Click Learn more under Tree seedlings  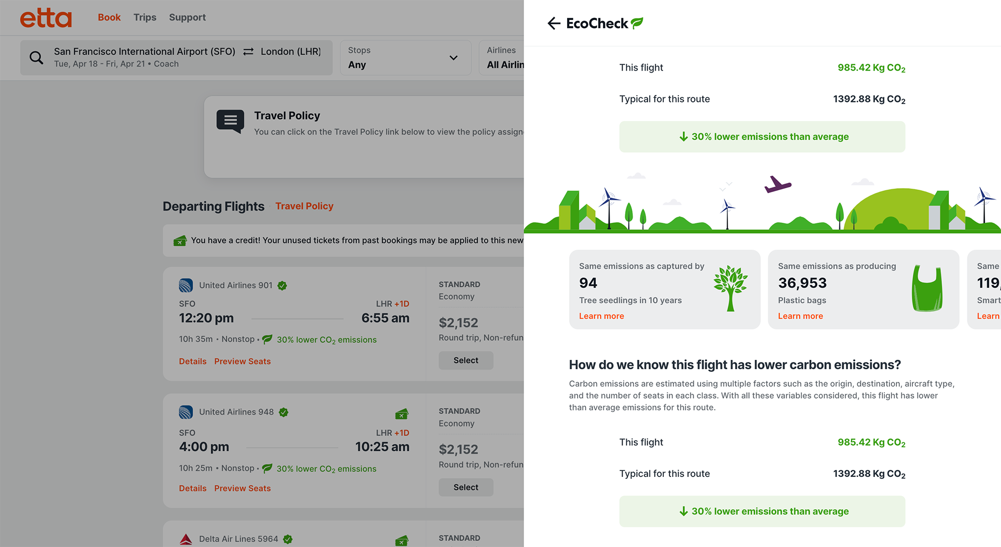click(601, 316)
